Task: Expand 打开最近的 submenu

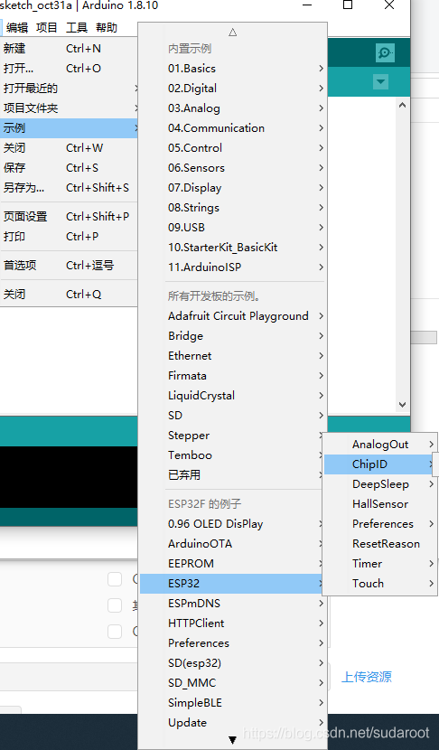Action: pyautogui.click(x=69, y=89)
